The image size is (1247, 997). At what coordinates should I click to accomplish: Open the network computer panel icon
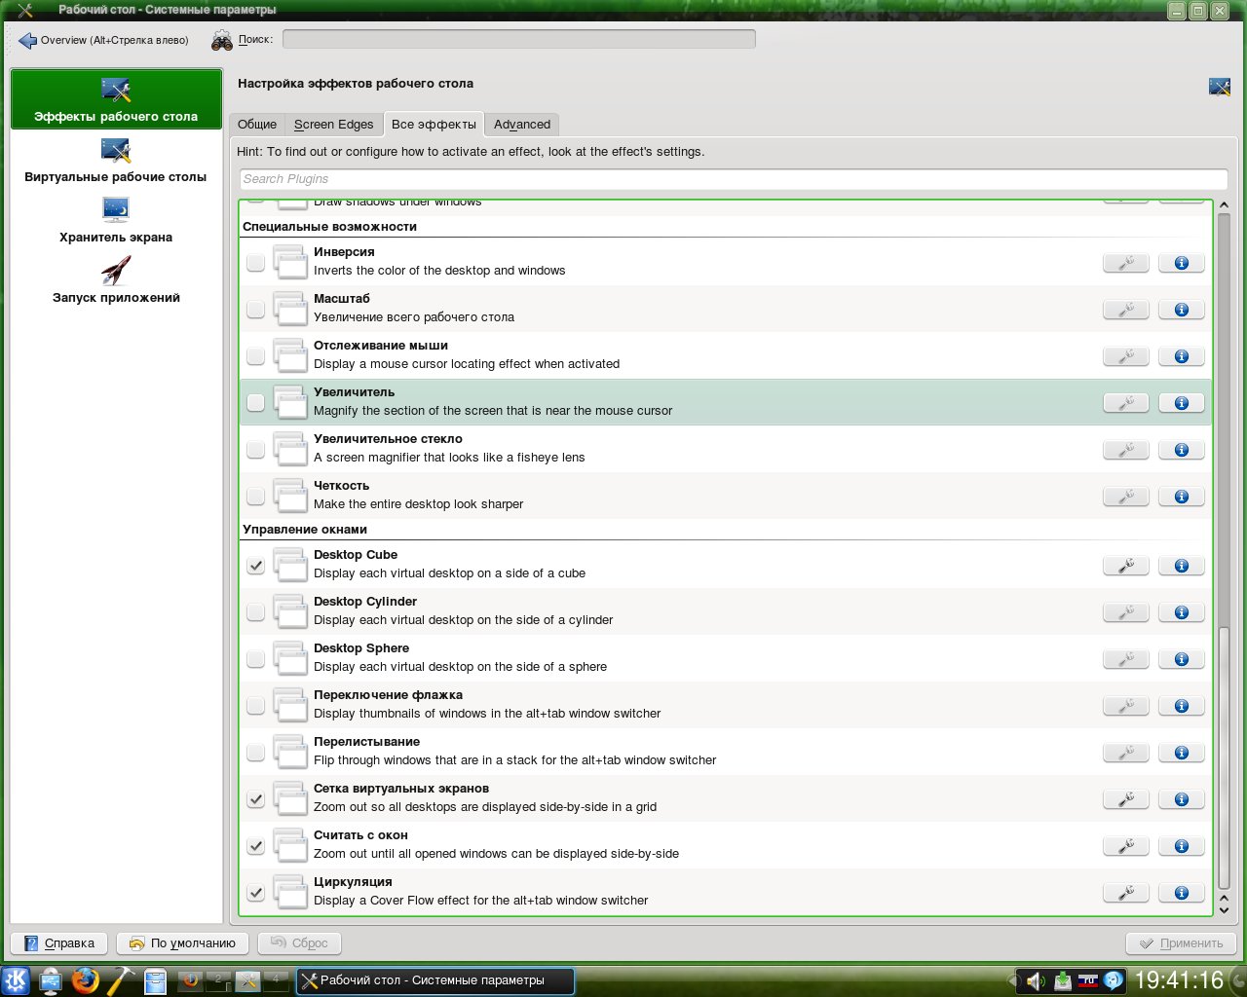pyautogui.click(x=51, y=980)
